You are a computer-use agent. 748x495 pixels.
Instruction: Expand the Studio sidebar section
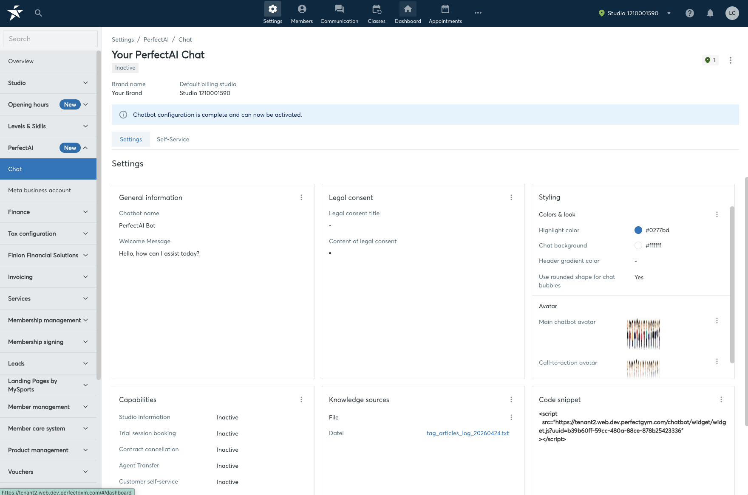[x=48, y=83]
